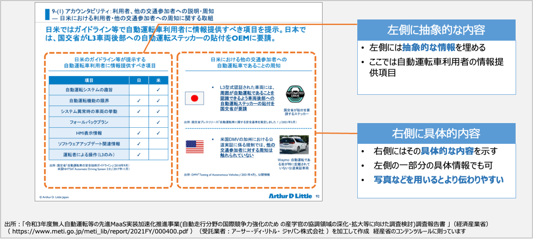
Task: Click the 左側に抽象的な内容 callout header
Action: click(x=436, y=30)
